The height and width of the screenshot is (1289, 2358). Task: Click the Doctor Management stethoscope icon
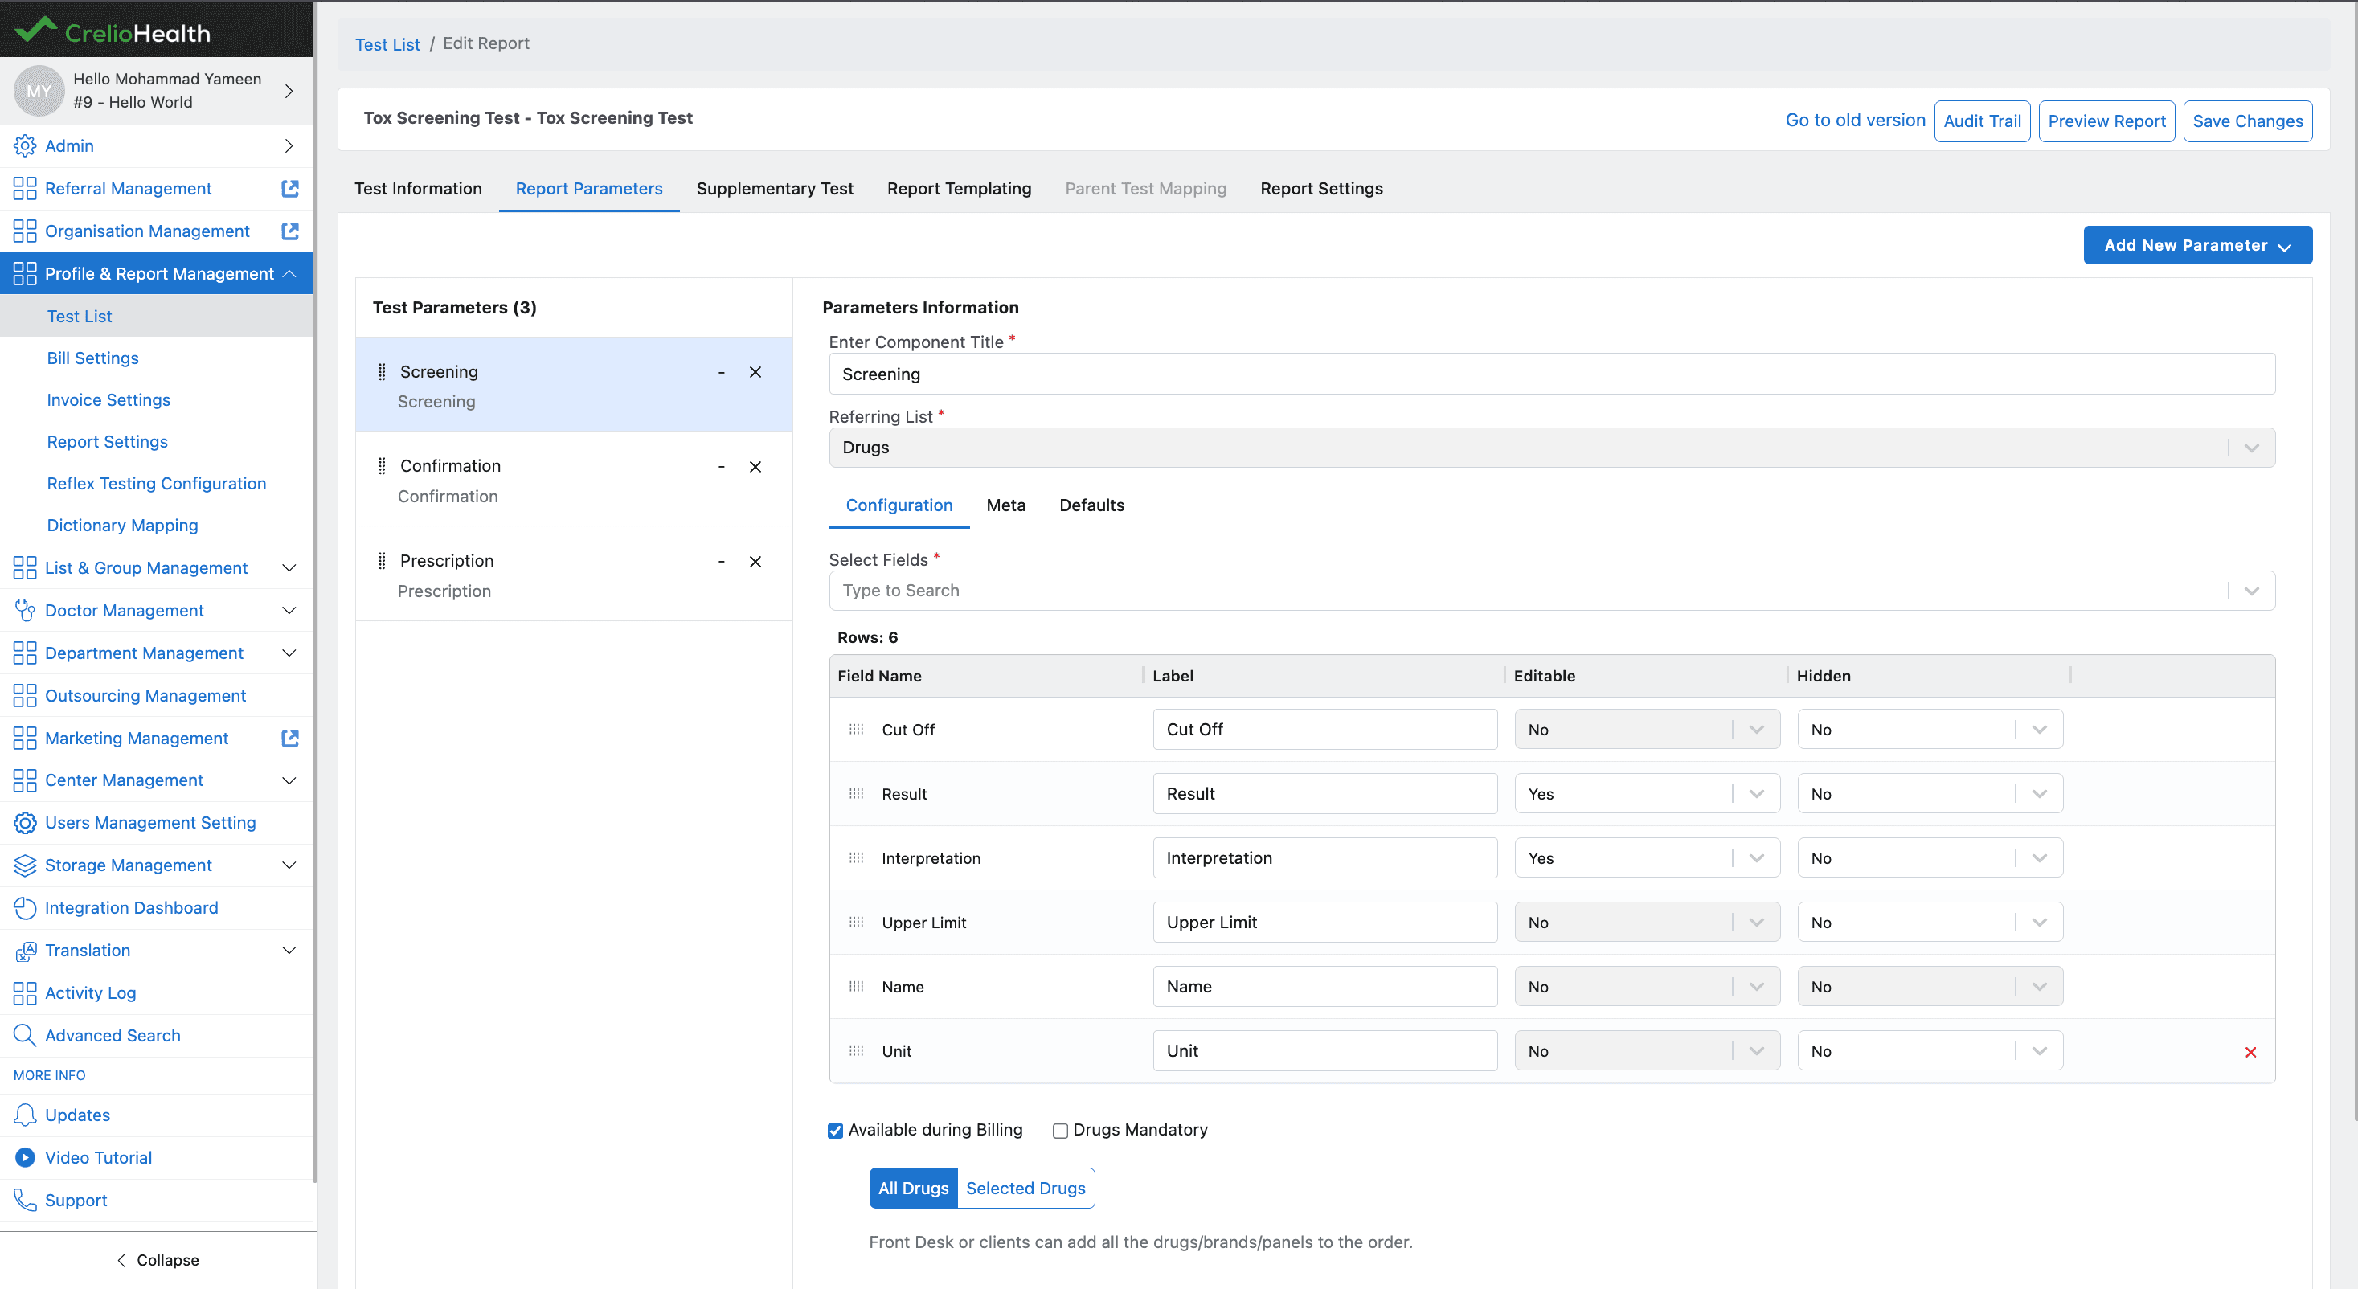tap(25, 611)
